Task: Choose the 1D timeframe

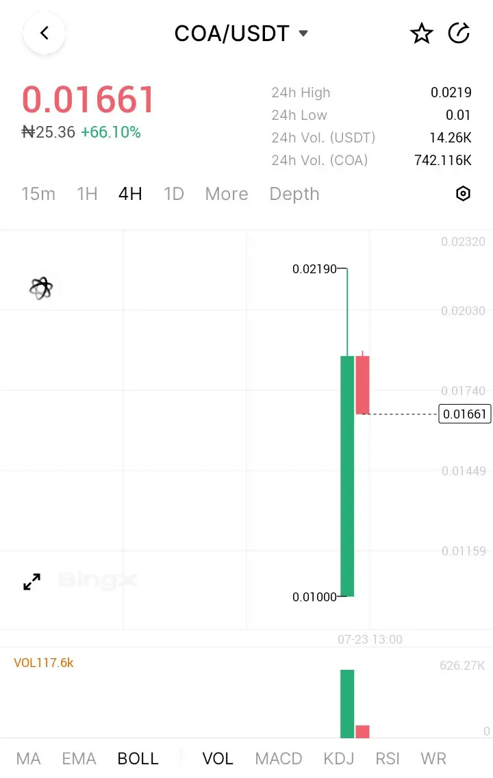Action: tap(174, 194)
